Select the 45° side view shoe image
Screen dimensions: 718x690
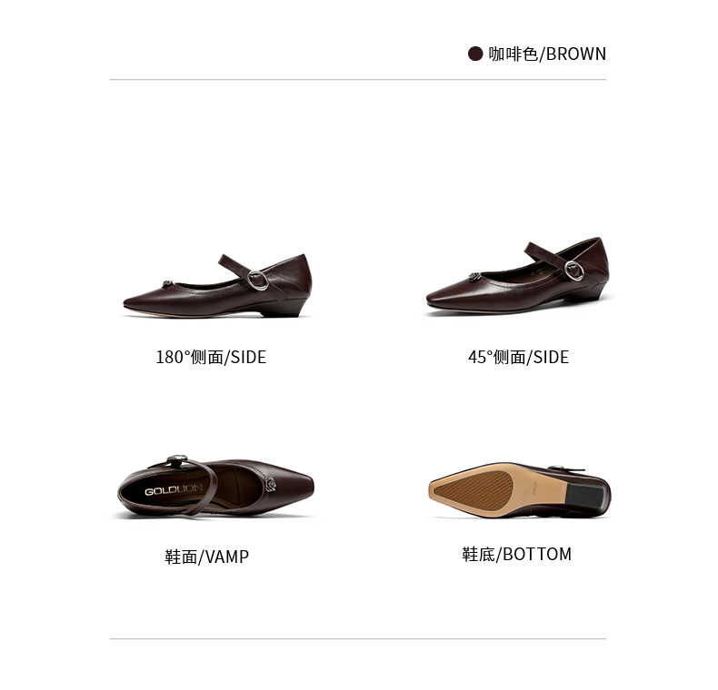click(x=517, y=276)
